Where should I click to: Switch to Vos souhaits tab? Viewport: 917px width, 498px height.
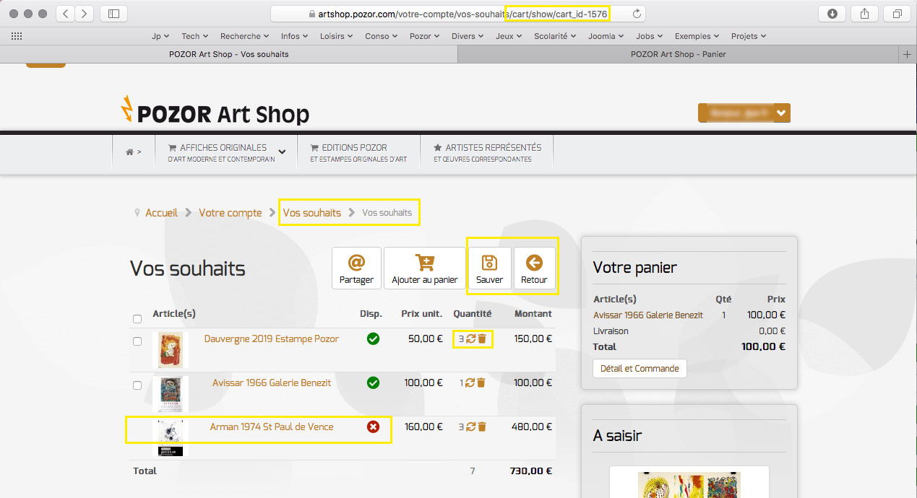point(228,54)
